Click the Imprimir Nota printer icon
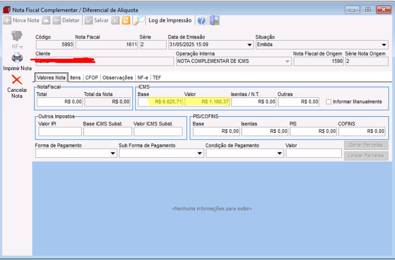Viewport: 395px width, 260px height. [x=17, y=58]
